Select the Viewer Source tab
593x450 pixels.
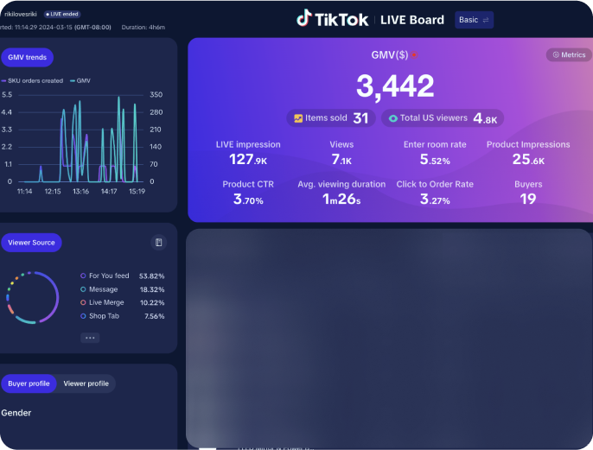pos(31,243)
